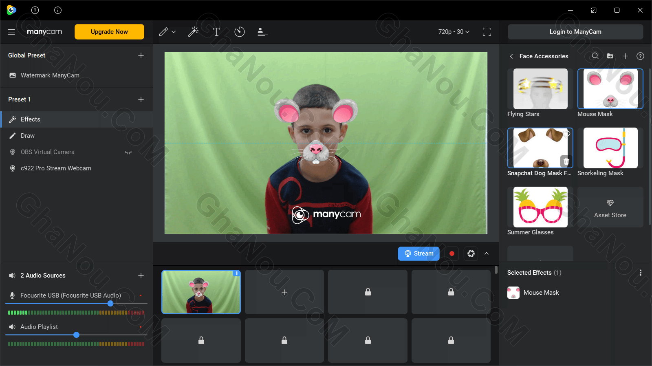Select the Draw layer
The image size is (652, 366).
[x=77, y=136]
